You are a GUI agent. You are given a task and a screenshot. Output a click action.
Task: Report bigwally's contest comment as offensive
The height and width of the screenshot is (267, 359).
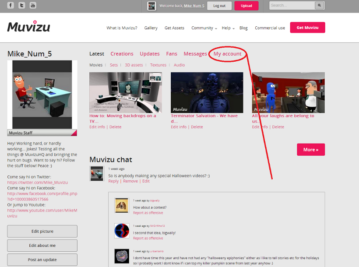(x=148, y=213)
